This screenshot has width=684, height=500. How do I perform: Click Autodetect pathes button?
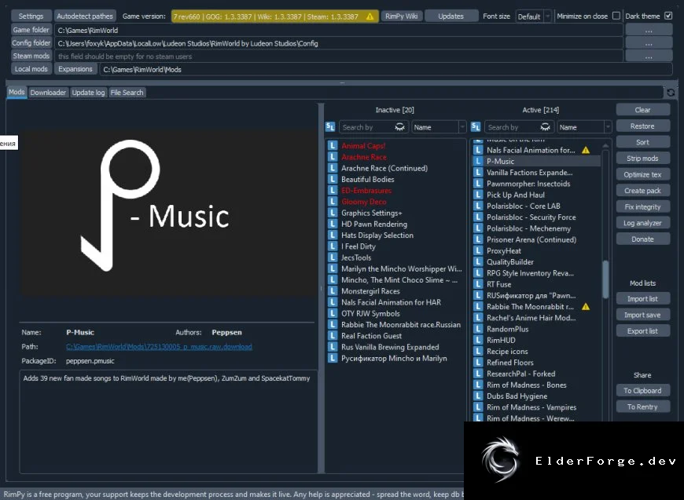[x=85, y=16]
